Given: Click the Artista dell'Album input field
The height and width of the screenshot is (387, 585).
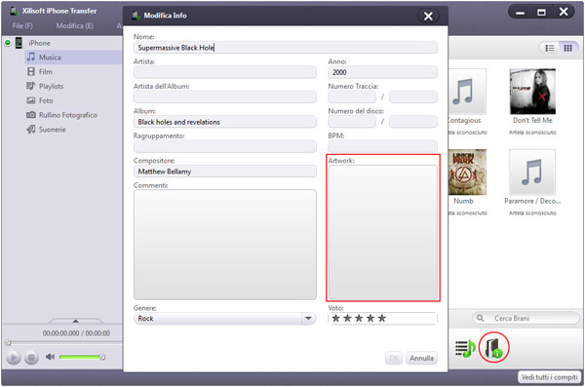Looking at the screenshot, I should coord(225,97).
